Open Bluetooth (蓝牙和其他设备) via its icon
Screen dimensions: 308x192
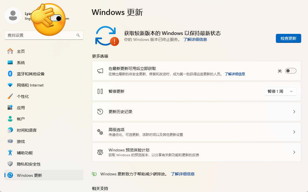[x=10, y=74]
